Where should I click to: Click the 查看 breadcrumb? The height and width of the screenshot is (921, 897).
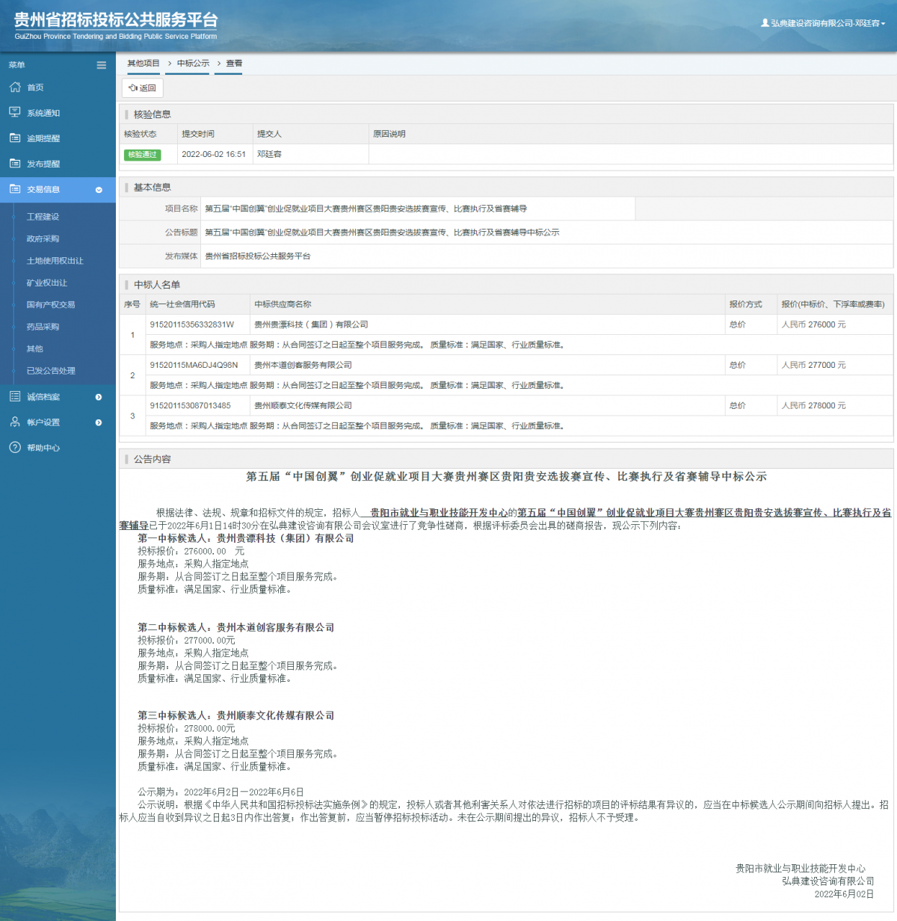(234, 64)
